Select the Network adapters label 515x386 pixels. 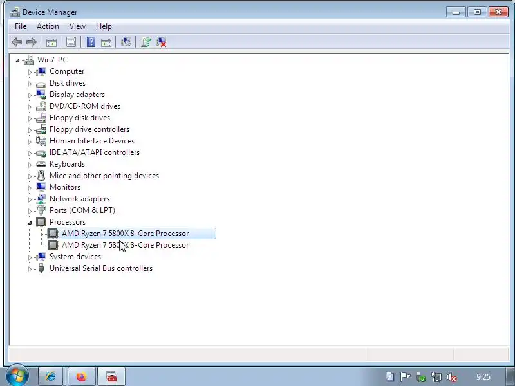click(79, 199)
